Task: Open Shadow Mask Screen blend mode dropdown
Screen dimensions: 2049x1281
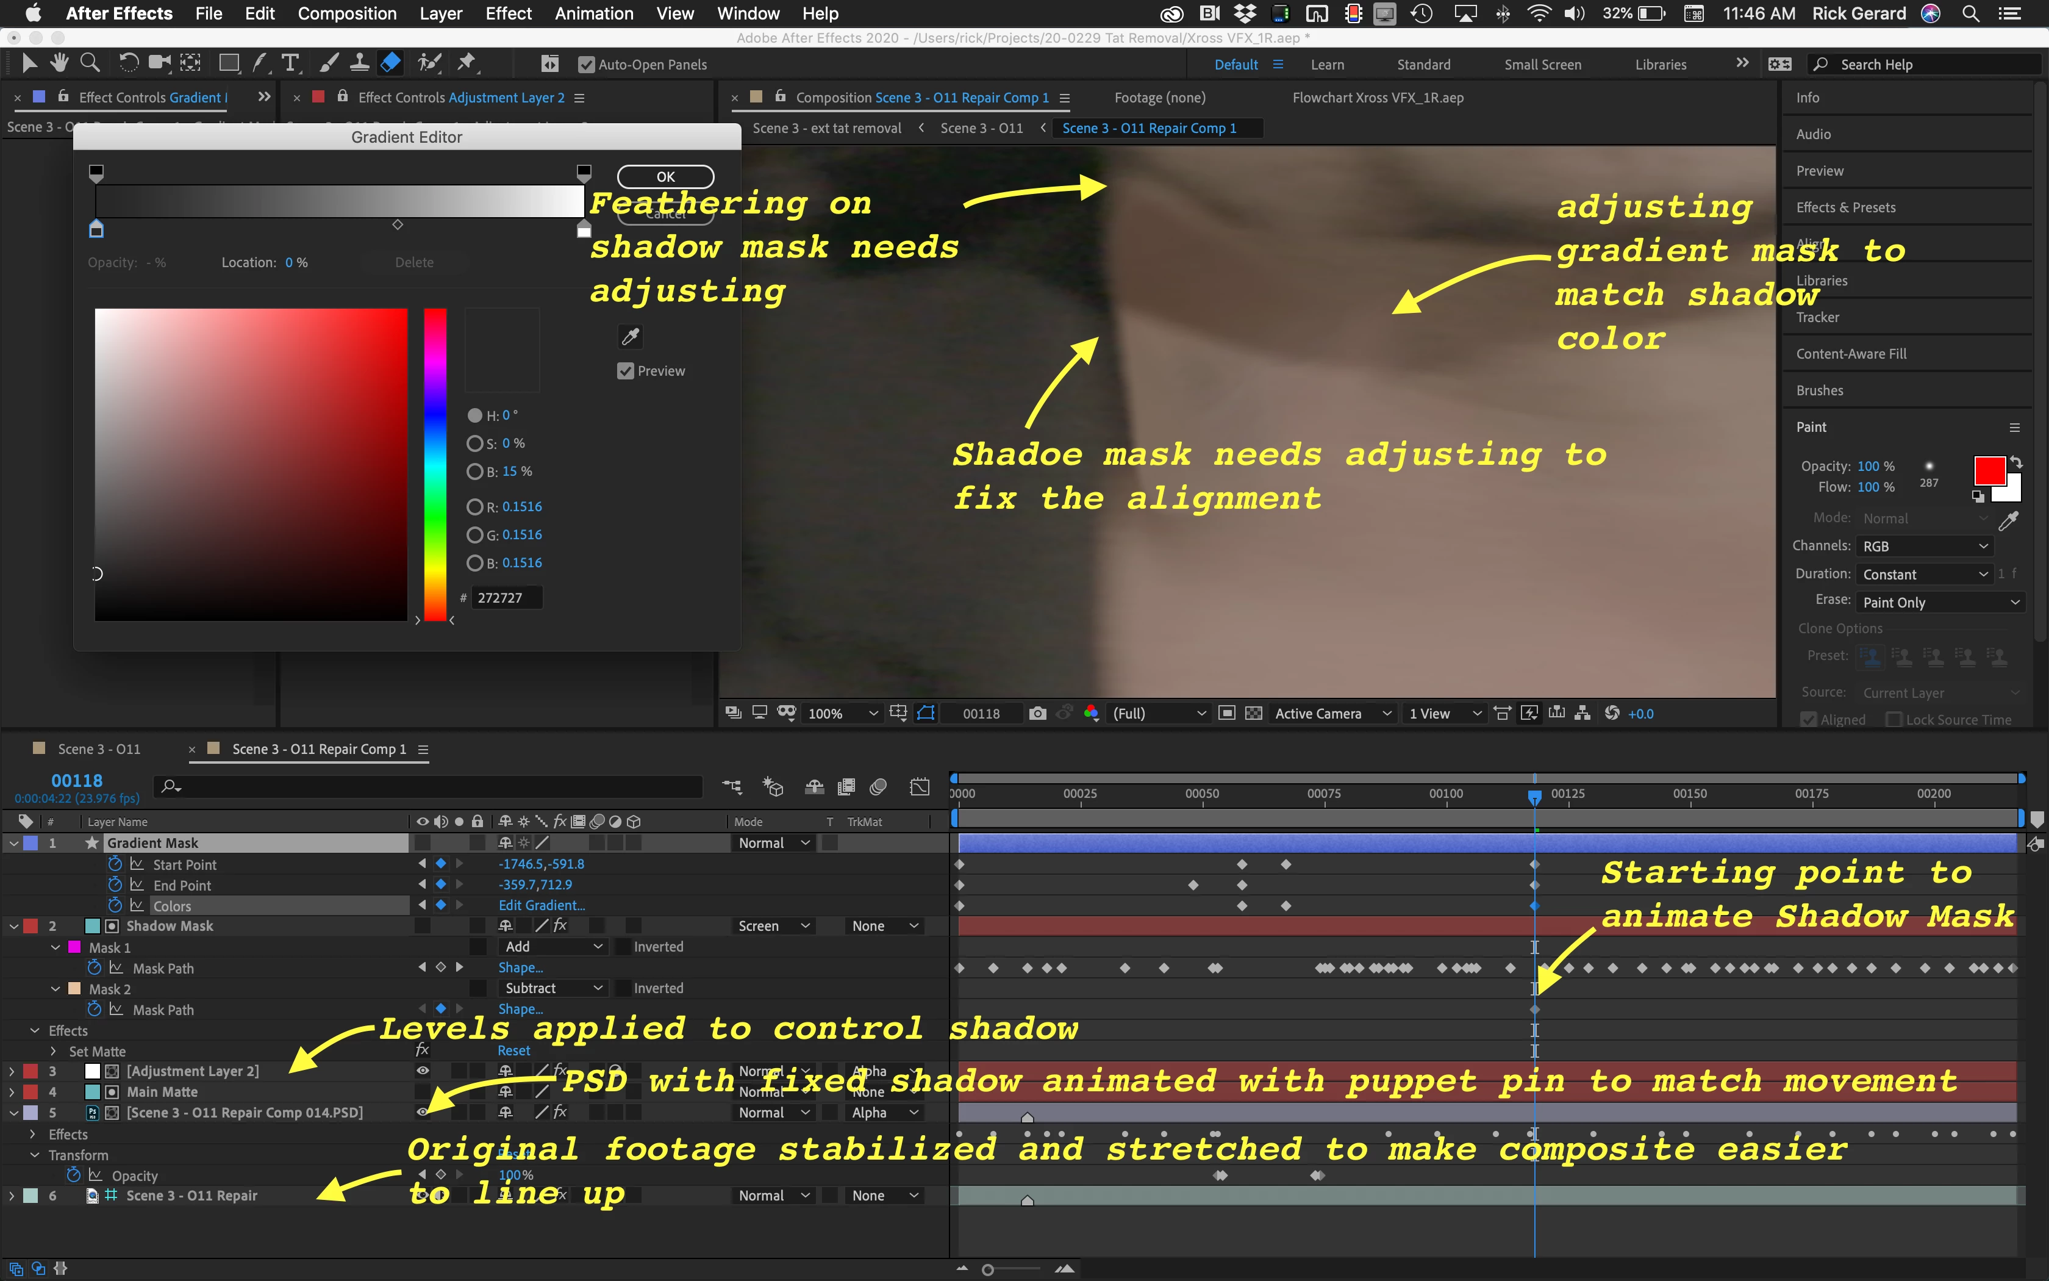Action: pos(773,926)
